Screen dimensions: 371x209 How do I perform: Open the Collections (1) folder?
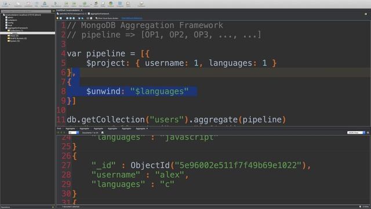coord(15,31)
